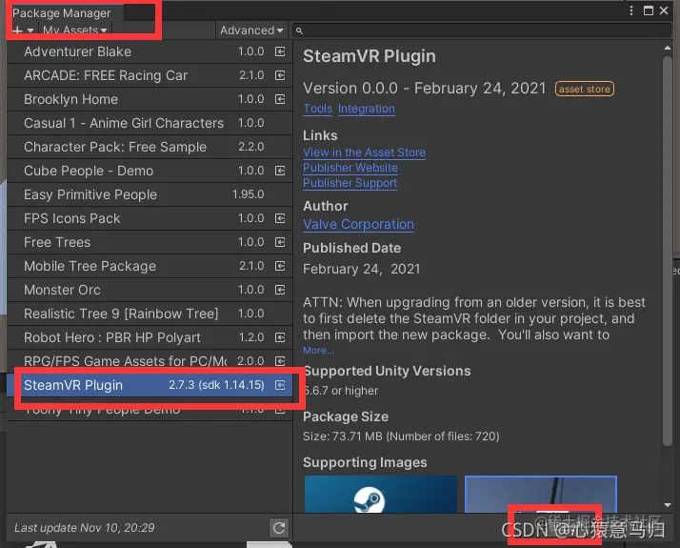This screenshot has width=680, height=548.
Task: Click the import icon for ARCADE: FREE Racing Car
Action: [x=280, y=75]
